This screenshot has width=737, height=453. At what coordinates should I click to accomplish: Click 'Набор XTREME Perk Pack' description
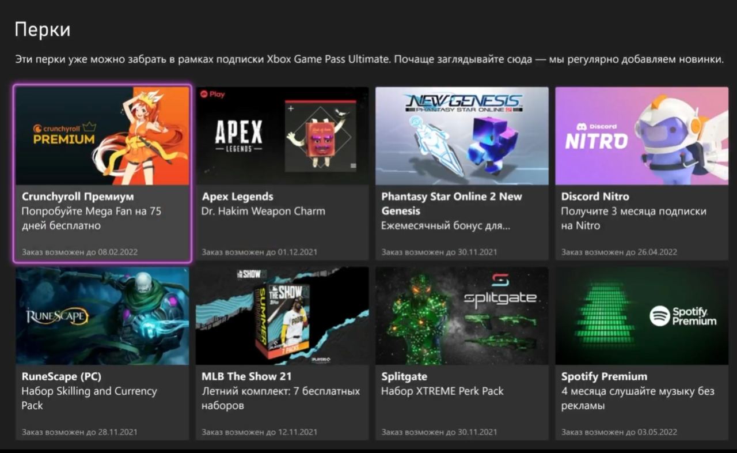[442, 391]
